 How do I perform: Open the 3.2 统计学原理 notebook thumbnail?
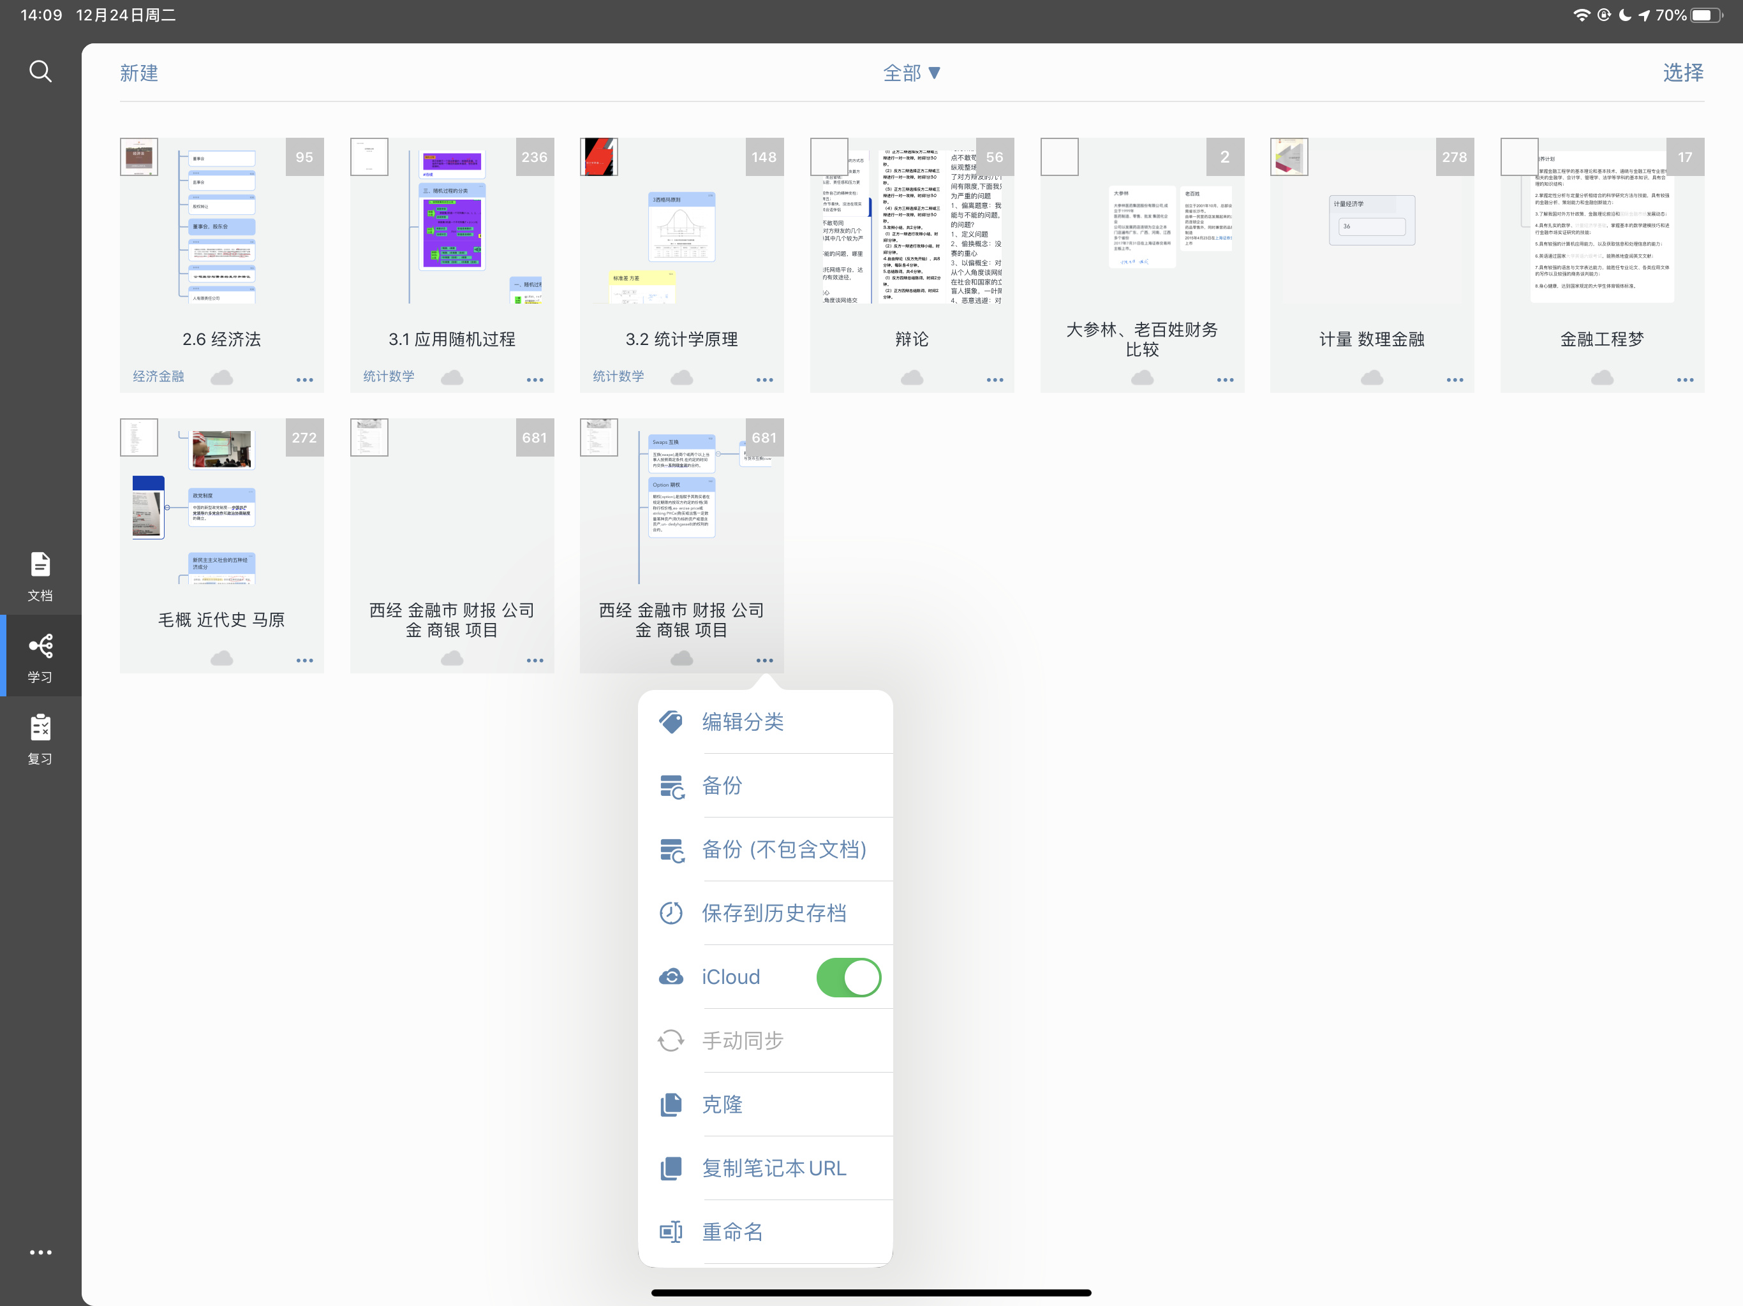point(681,227)
